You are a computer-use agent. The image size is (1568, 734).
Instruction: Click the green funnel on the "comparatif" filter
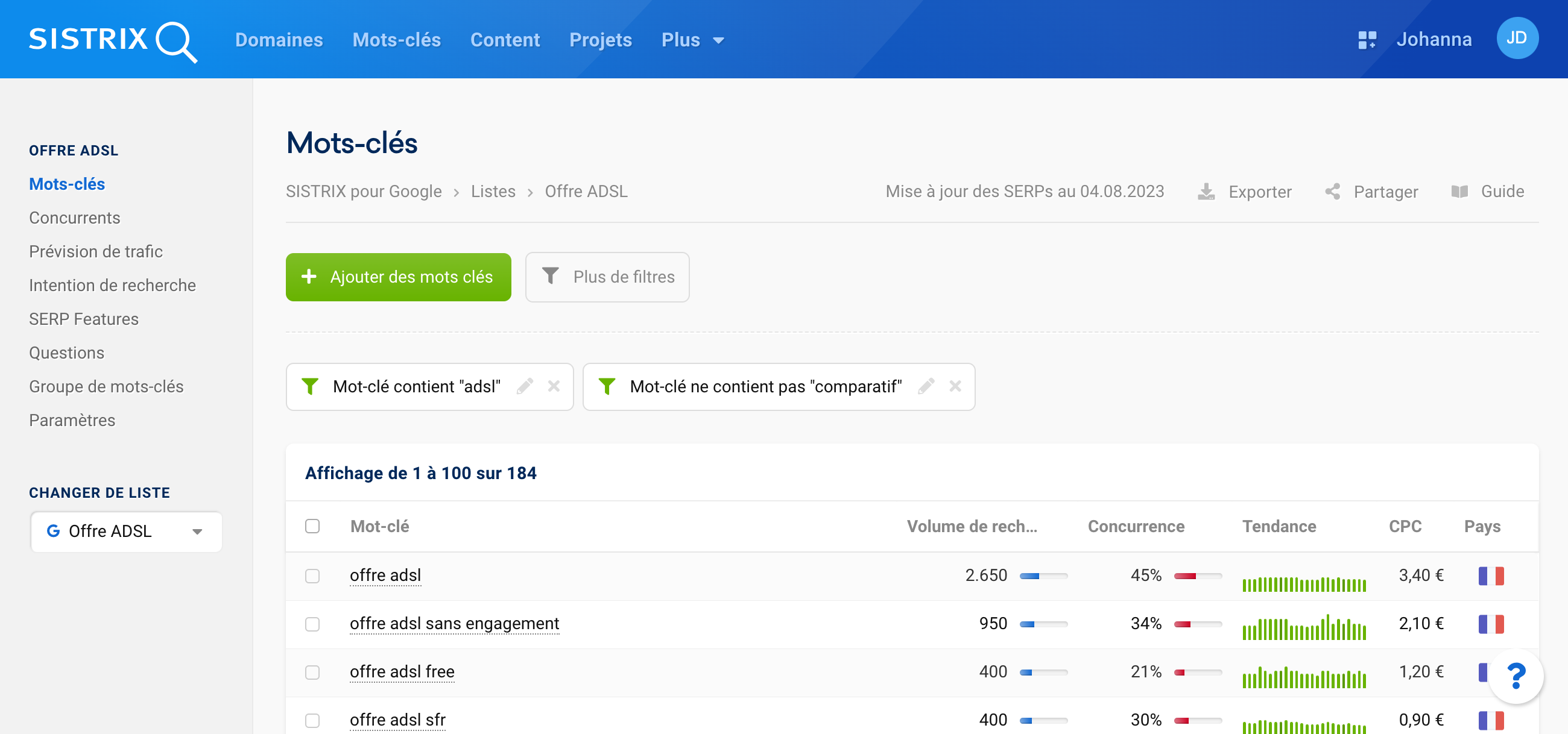(607, 386)
